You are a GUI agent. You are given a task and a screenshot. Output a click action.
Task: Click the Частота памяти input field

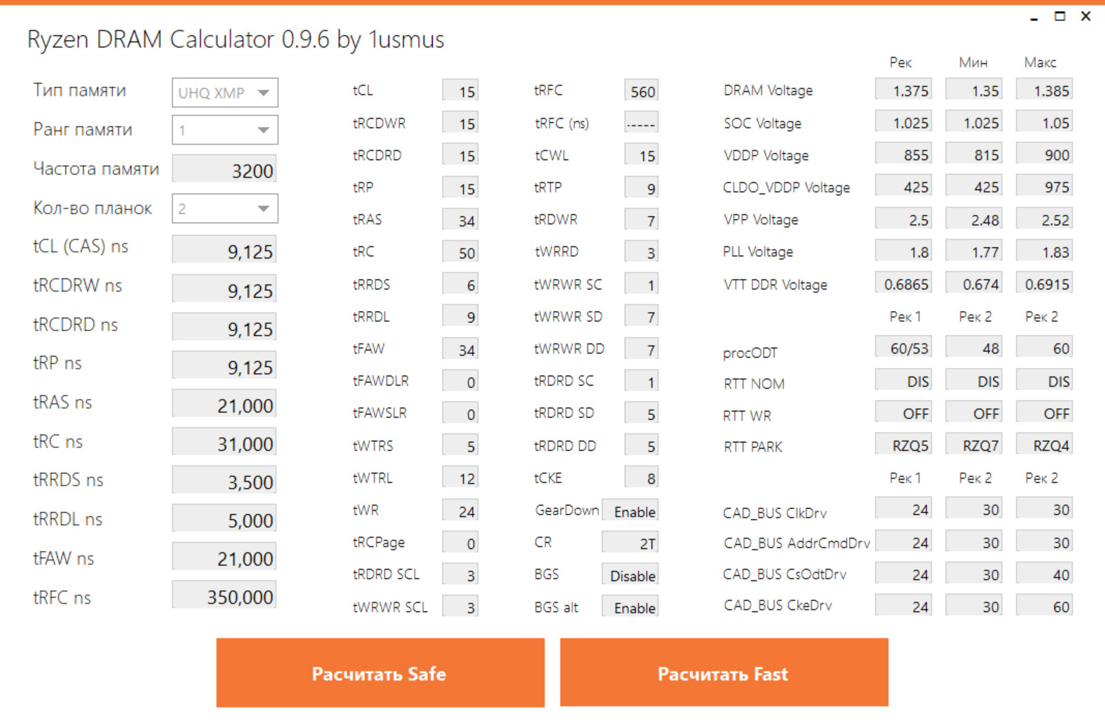pyautogui.click(x=224, y=170)
